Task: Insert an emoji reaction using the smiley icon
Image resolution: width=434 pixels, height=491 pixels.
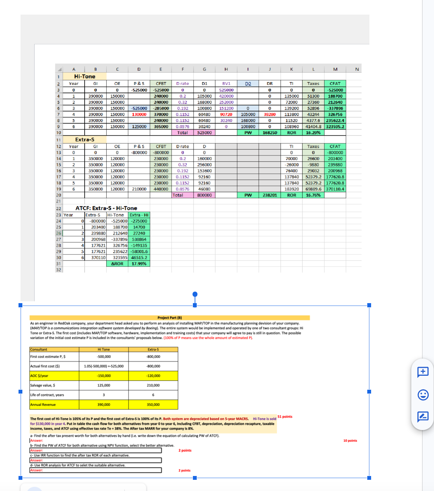Action: (422, 395)
